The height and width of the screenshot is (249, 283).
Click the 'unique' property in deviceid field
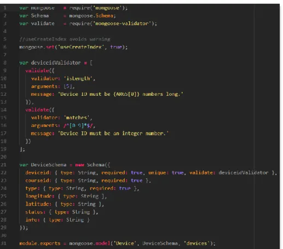coord(157,172)
